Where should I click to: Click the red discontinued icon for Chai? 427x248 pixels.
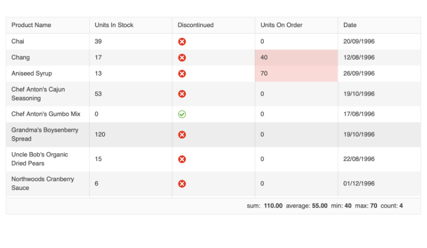pos(182,42)
